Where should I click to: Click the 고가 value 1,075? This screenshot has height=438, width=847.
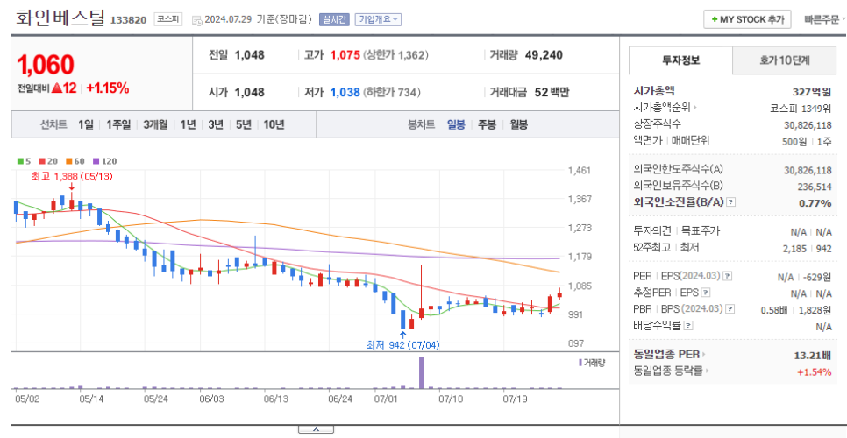point(345,55)
